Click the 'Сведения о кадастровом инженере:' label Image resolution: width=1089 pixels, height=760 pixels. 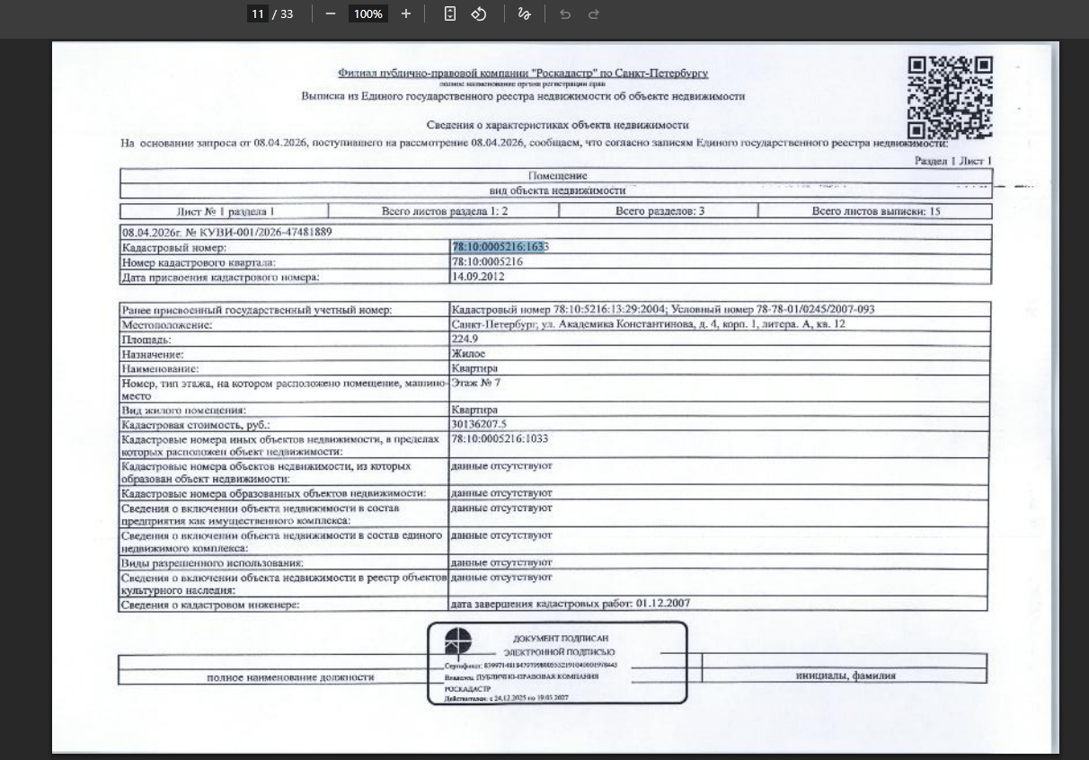[210, 605]
